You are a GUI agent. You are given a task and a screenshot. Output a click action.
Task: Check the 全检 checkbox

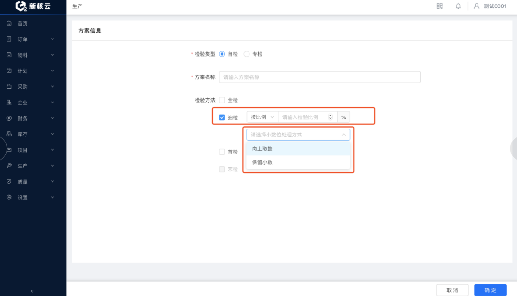pos(222,100)
